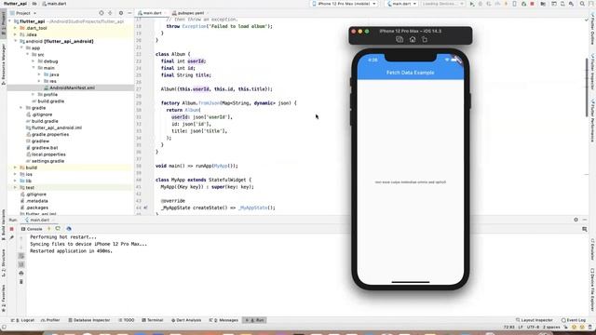596x335 pixels.
Task: Rotate the simulator using the rotate icon
Action: pos(425,39)
